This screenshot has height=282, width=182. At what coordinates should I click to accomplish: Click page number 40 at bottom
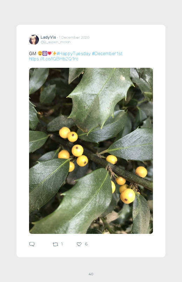(x=91, y=274)
